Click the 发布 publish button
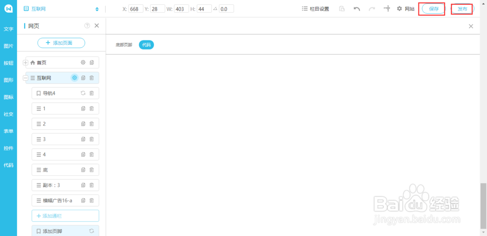The width and height of the screenshot is (487, 236). pos(462,9)
